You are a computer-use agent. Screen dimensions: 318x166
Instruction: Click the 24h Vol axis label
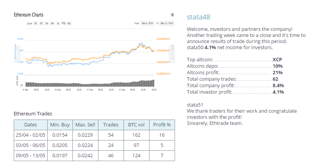tap(17, 81)
